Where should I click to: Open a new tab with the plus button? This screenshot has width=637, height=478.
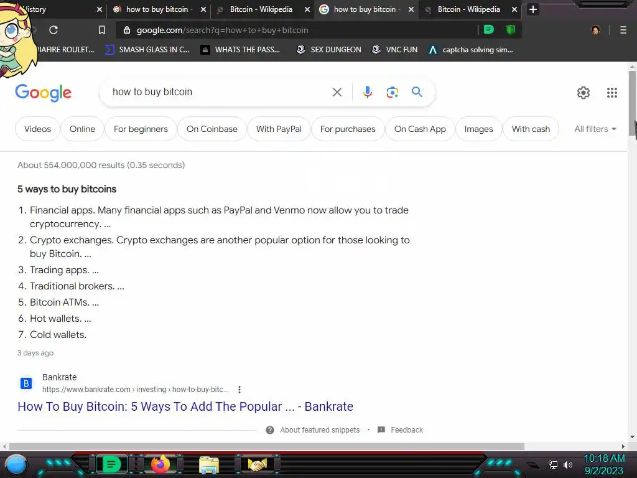[x=533, y=9]
